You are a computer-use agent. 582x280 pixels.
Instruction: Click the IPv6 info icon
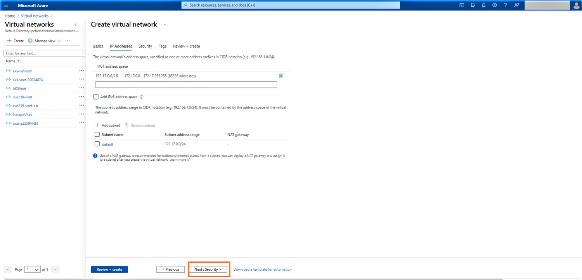point(142,97)
